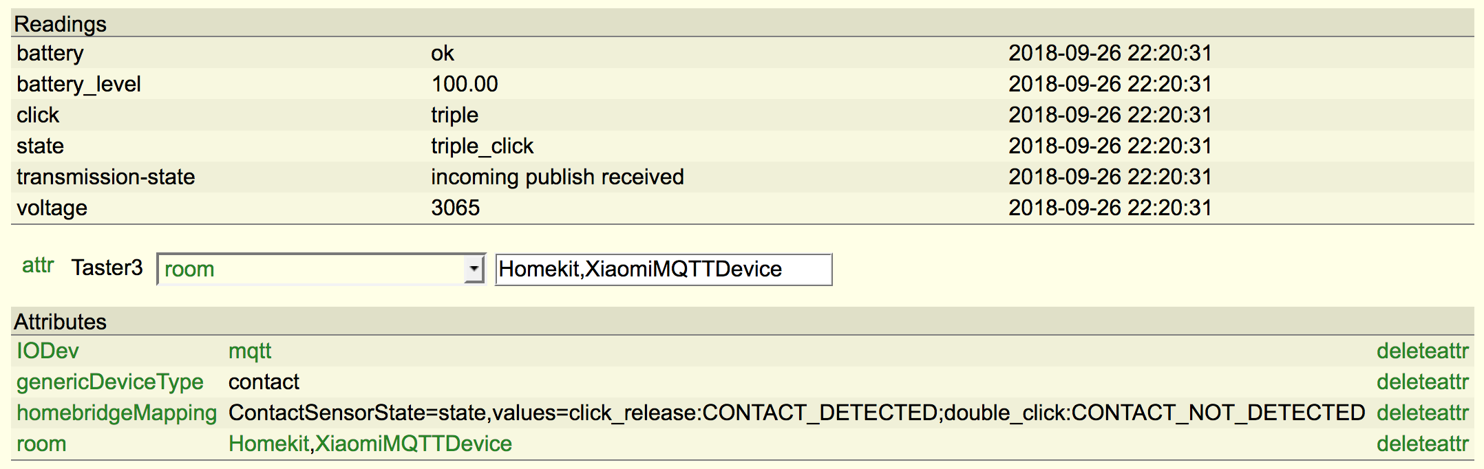Open the Homekit room link

[x=268, y=444]
